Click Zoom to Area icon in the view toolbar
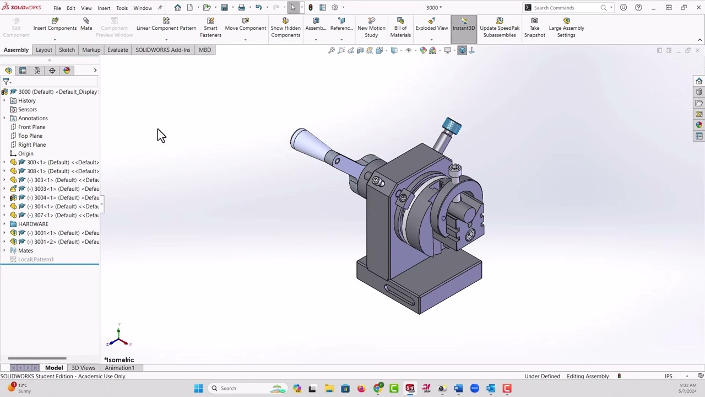This screenshot has height=397, width=705. pyautogui.click(x=341, y=50)
